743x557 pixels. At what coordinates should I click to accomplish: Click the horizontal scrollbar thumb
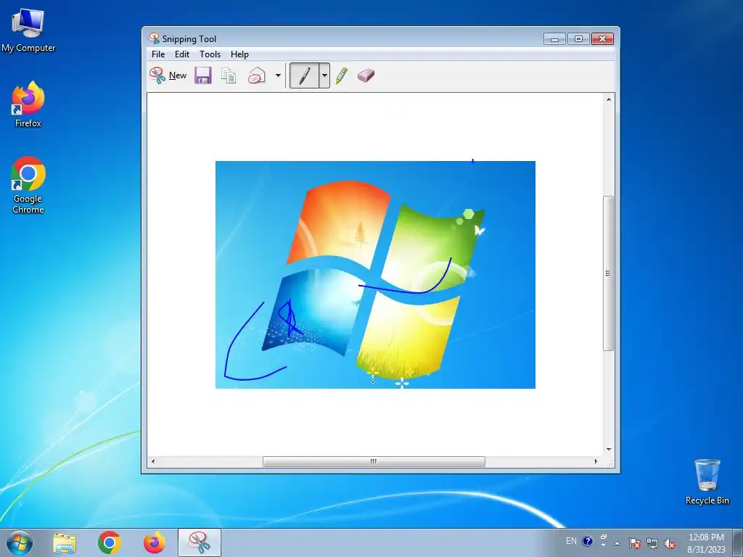tap(374, 461)
